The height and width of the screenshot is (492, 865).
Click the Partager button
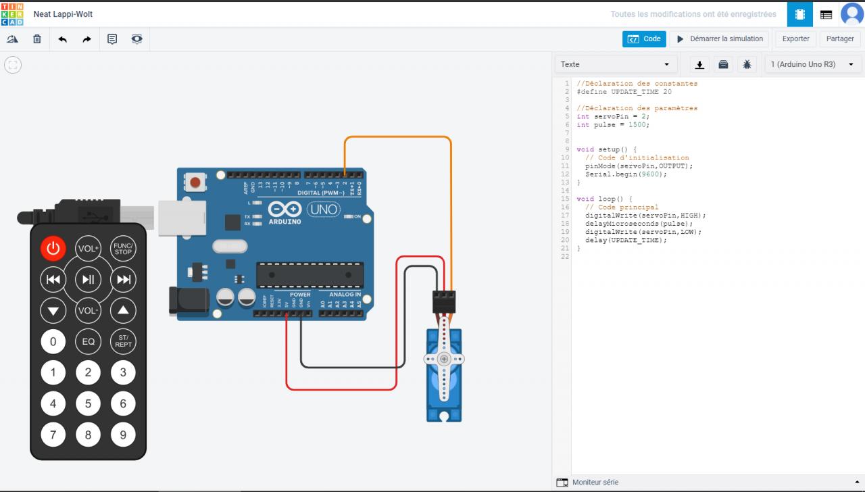pos(840,39)
